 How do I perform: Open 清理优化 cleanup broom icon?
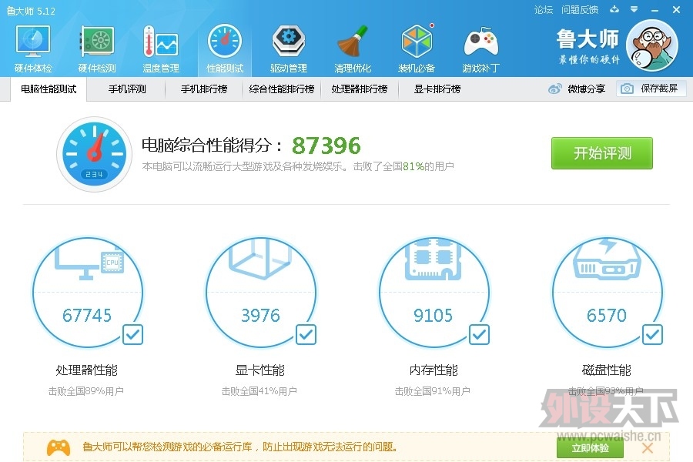click(353, 49)
